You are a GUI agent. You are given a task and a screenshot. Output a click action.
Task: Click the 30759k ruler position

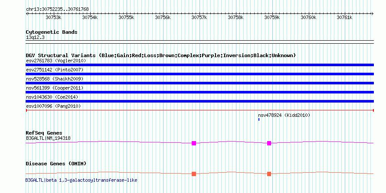pos(272,17)
